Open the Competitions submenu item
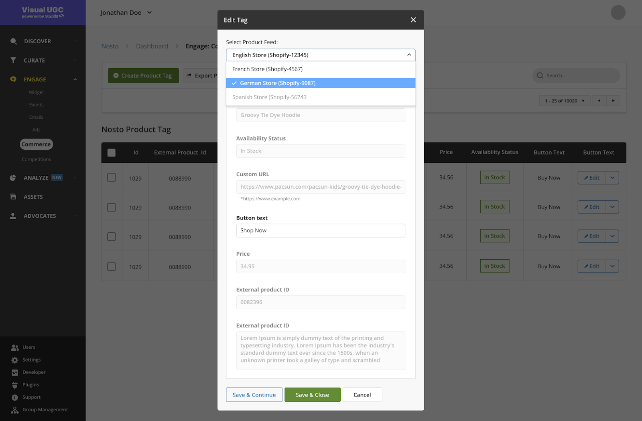This screenshot has height=421, width=642. pos(36,159)
